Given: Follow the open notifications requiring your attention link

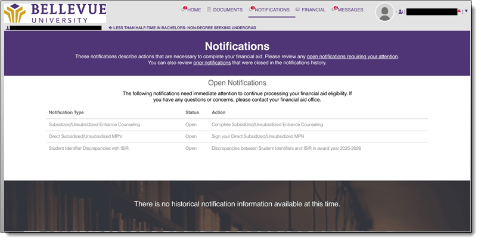Looking at the screenshot, I should click(352, 56).
